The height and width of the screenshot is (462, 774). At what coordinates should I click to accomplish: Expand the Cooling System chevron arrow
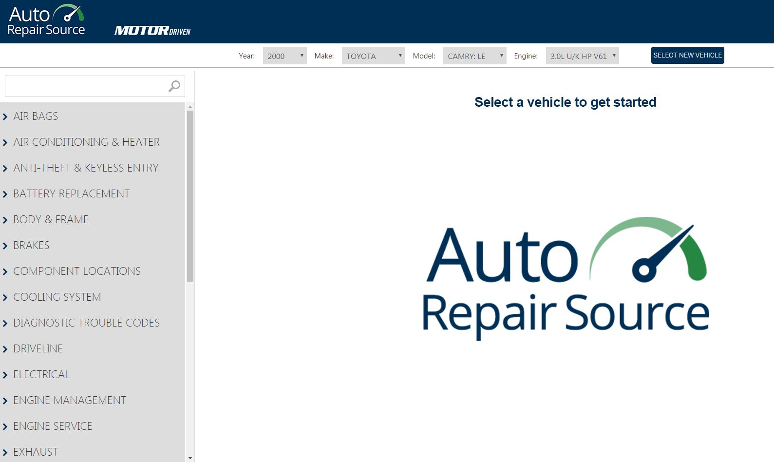[5, 298]
